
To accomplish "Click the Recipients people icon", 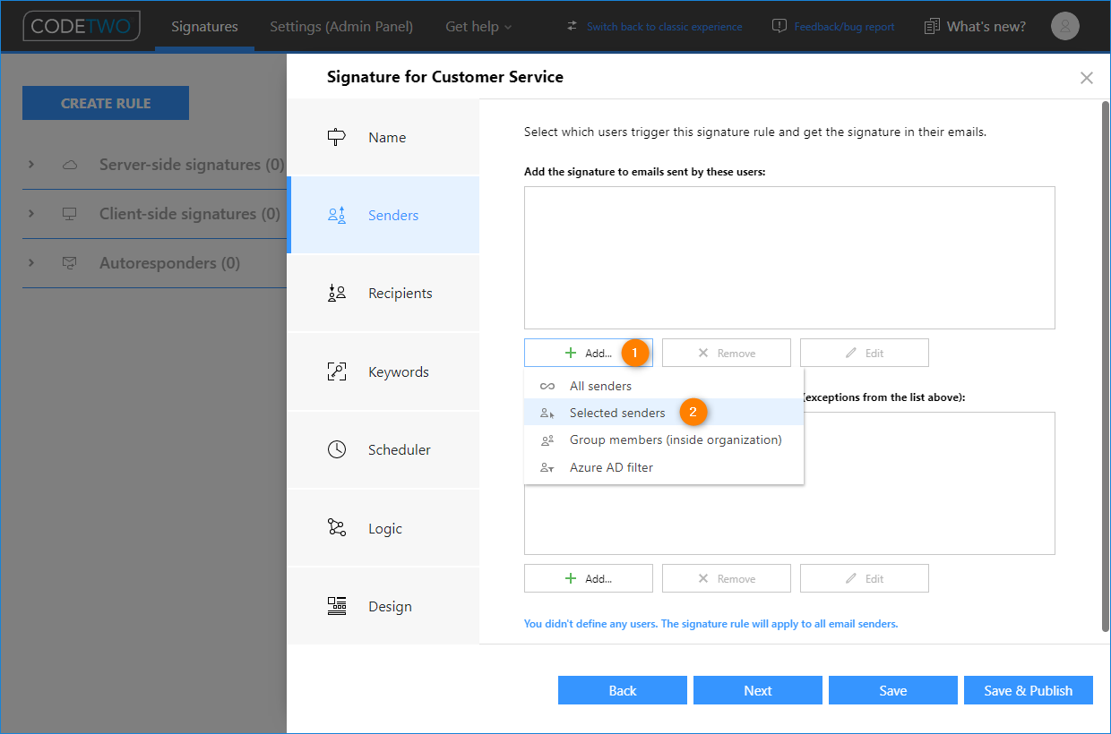I will [337, 293].
